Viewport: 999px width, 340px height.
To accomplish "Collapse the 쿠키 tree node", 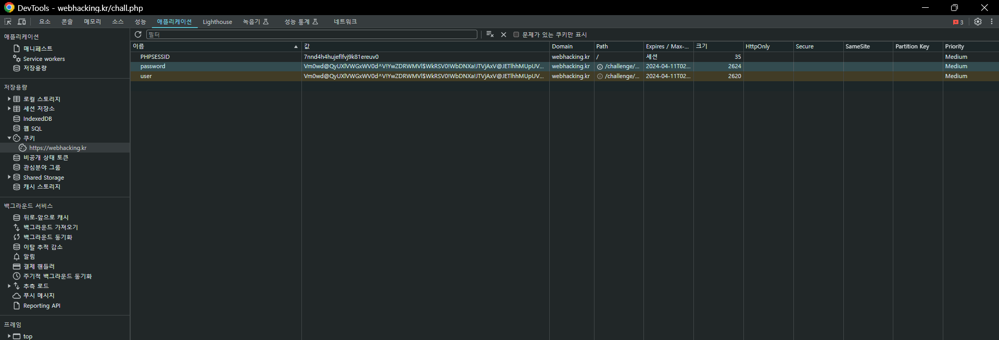I will [x=9, y=138].
